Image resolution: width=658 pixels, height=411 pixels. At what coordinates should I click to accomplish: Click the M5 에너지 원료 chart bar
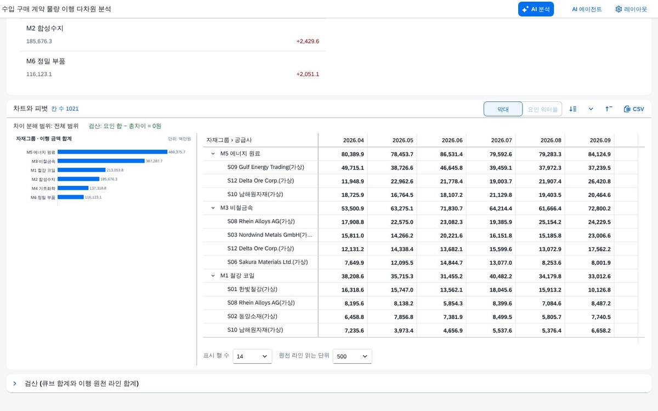click(112, 152)
